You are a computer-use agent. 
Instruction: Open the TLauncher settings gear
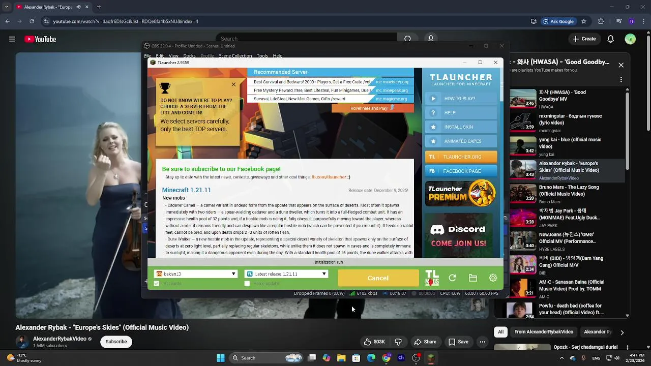point(493,278)
